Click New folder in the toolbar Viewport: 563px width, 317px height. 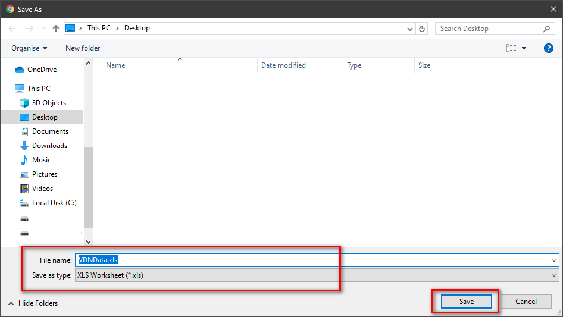[83, 48]
